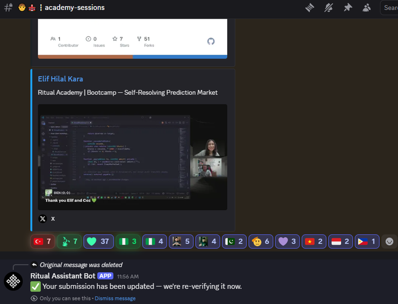The width and height of the screenshot is (398, 304).
Task: Click the reply arrow icon by deleted message
Action: click(x=35, y=265)
